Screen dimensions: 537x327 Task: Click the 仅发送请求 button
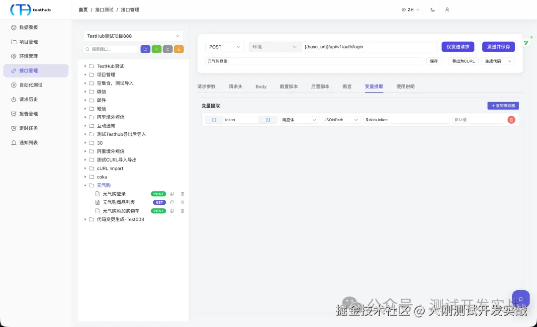(x=458, y=47)
